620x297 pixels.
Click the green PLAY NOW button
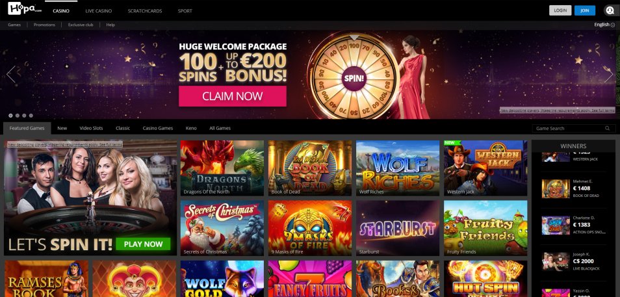pos(143,244)
